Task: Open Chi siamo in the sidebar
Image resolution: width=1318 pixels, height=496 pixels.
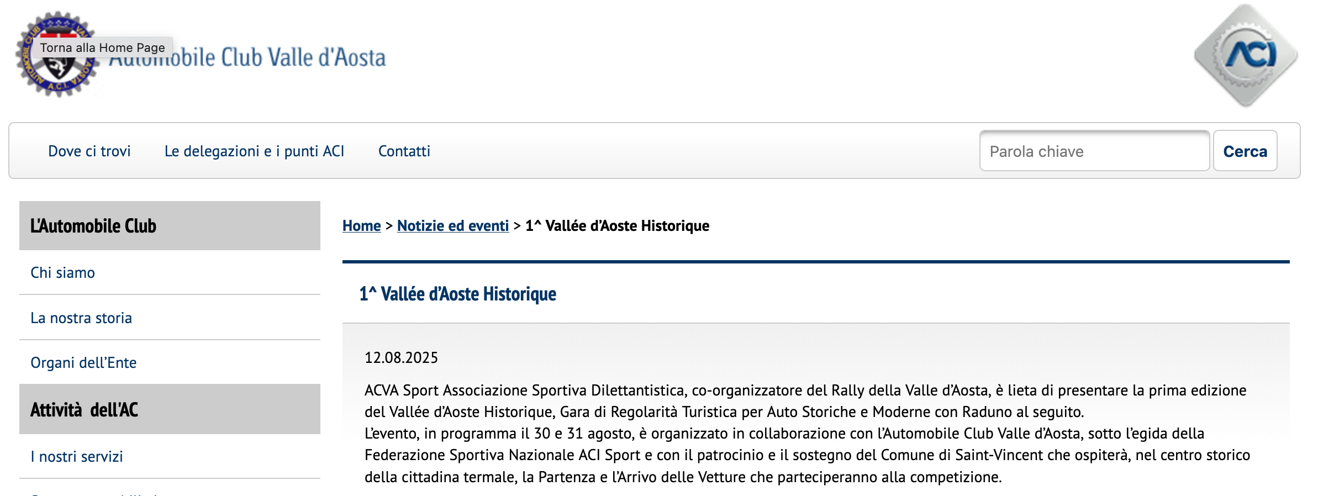Action: click(62, 273)
